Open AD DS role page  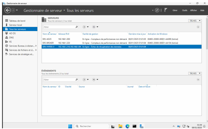12,33
